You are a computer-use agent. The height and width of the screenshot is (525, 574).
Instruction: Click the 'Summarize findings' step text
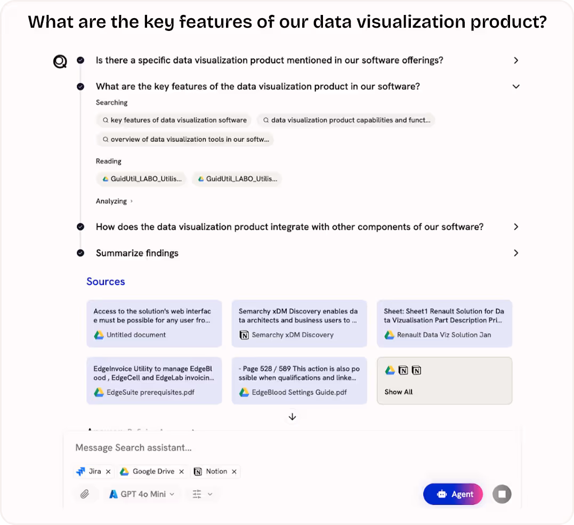click(137, 253)
